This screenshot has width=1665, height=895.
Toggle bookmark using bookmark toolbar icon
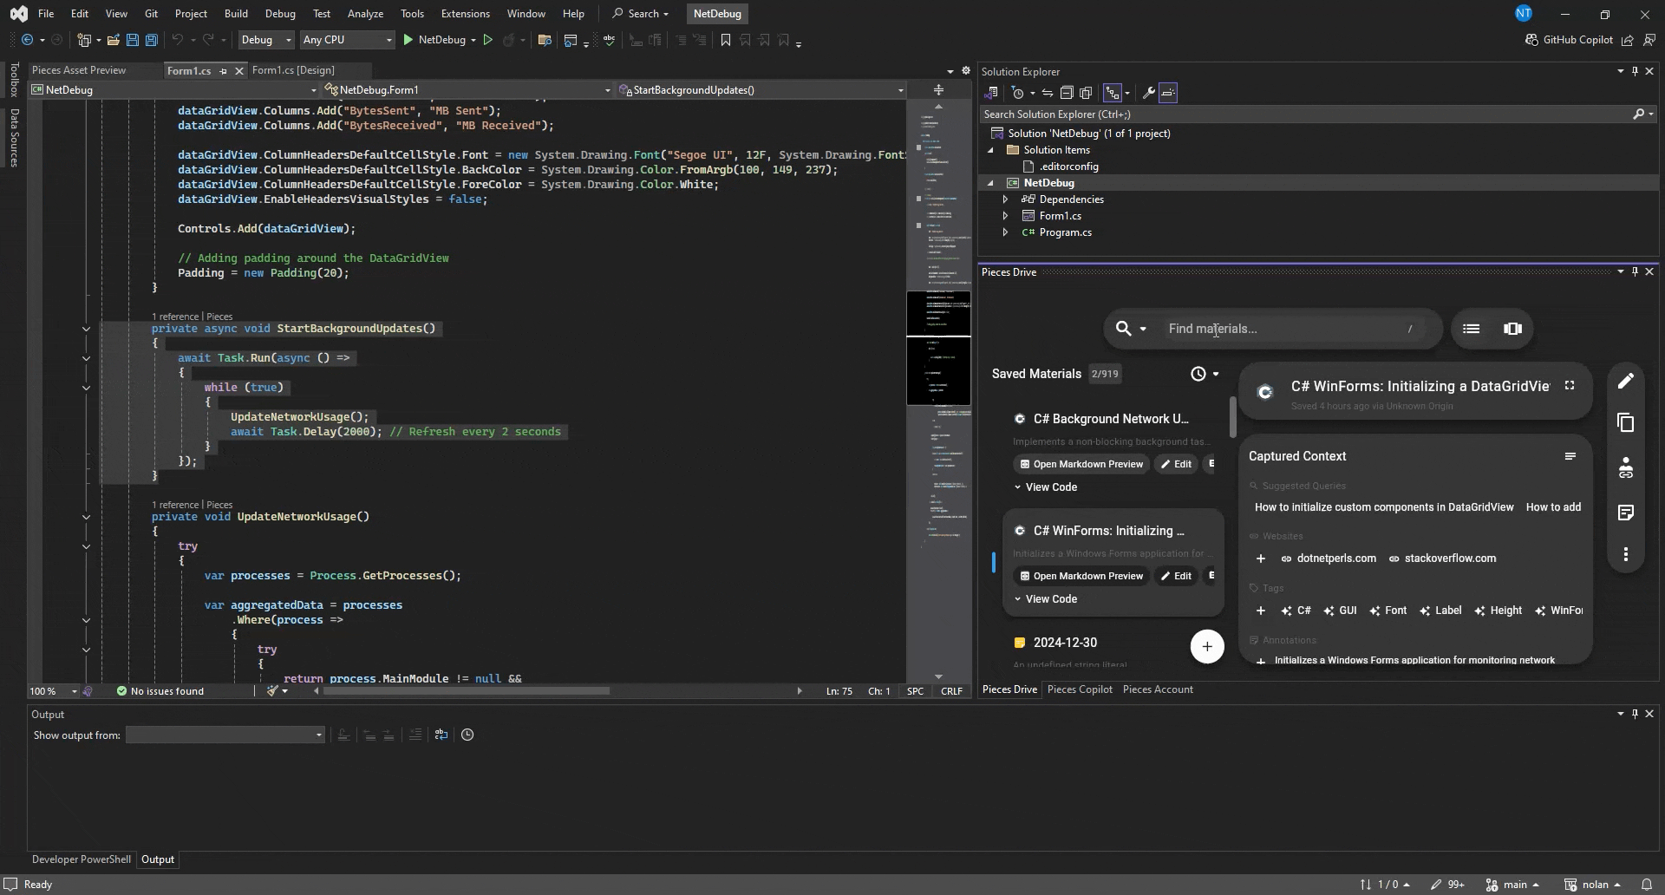point(726,40)
